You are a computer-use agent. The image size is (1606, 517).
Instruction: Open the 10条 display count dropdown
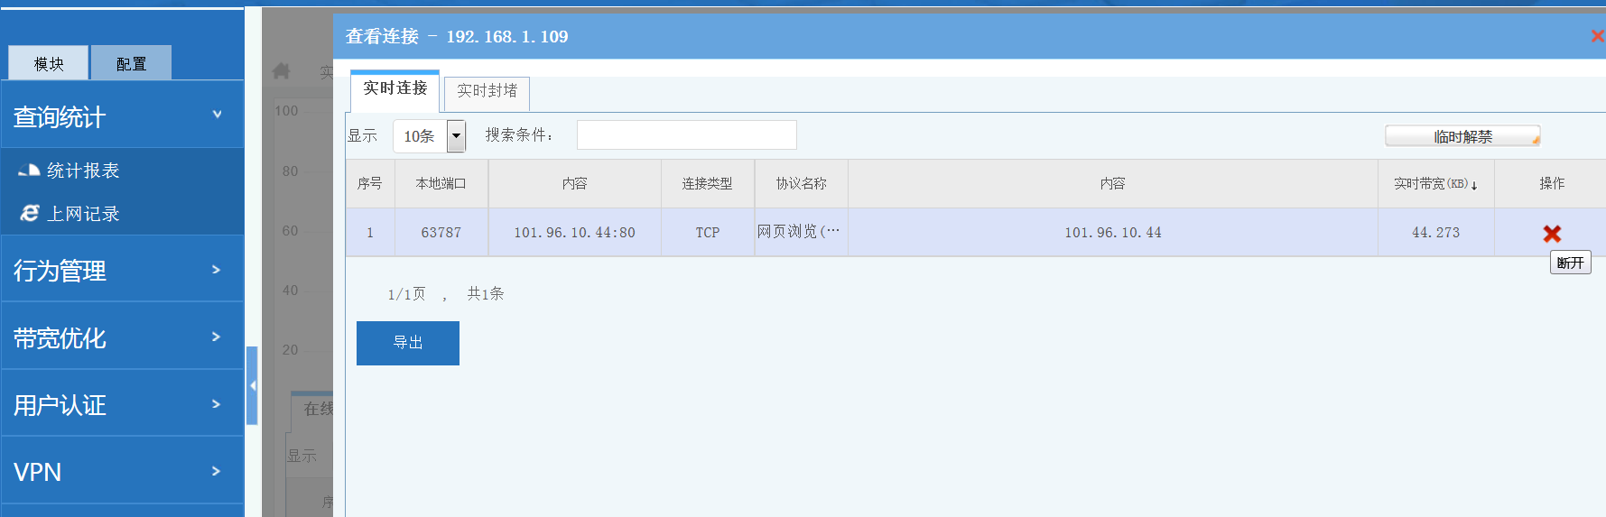[456, 136]
